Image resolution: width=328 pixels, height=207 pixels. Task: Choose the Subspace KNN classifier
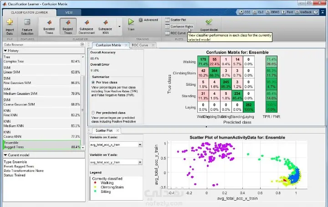click(x=105, y=27)
